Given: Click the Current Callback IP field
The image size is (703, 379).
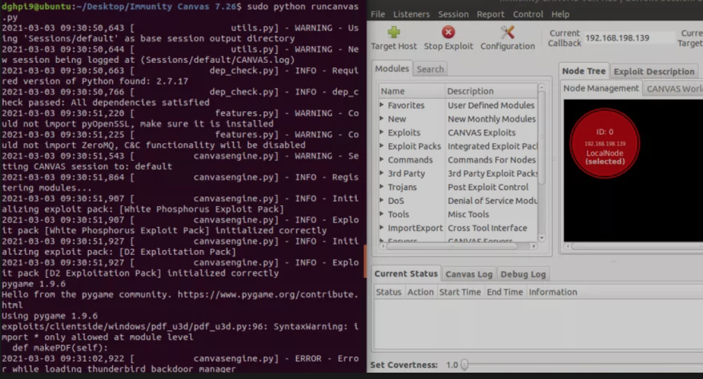Looking at the screenshot, I should coord(629,38).
